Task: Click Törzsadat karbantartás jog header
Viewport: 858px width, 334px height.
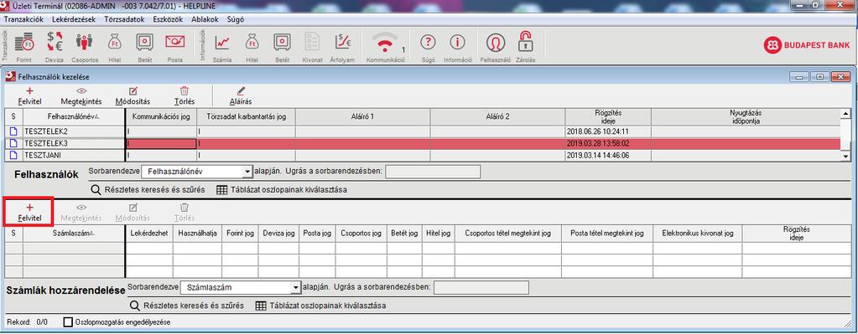Action: (247, 117)
